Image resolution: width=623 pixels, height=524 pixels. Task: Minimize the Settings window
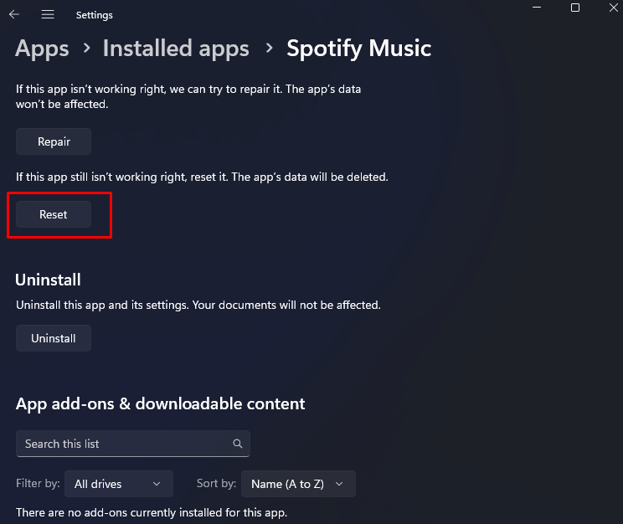point(536,8)
